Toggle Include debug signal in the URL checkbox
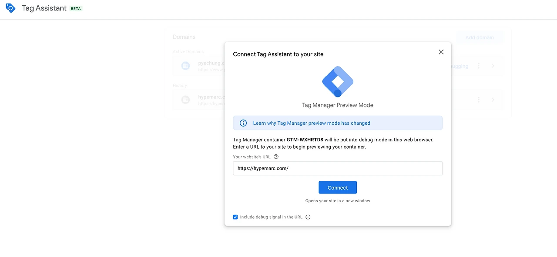Screen dimensions: 557x257 coord(235,217)
